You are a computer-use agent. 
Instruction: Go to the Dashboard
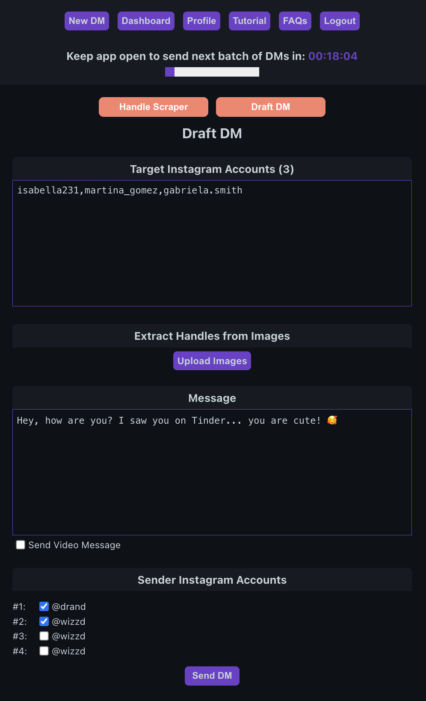(x=146, y=21)
